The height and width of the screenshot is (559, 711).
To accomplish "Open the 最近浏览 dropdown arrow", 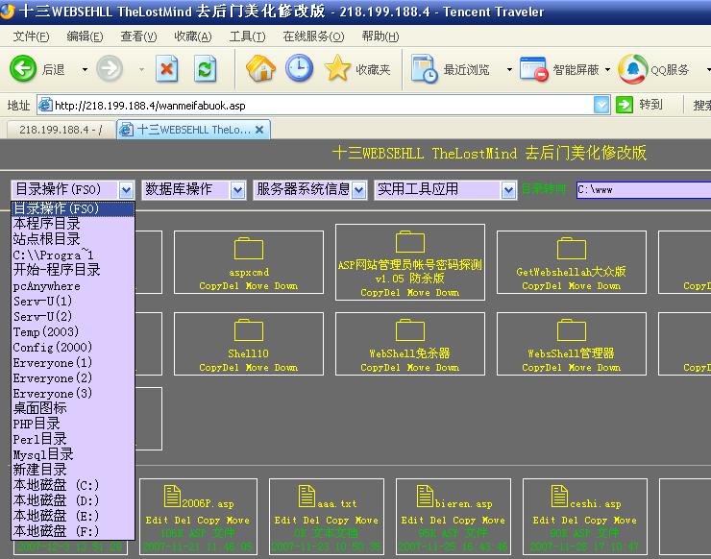I will (509, 69).
